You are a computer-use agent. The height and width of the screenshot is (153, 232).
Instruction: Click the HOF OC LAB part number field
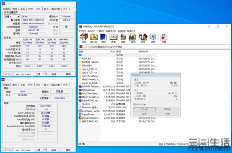[34, 30]
